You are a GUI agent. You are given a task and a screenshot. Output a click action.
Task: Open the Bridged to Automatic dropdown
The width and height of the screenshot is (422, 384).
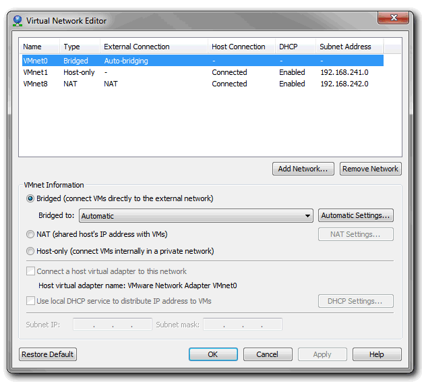[196, 216]
